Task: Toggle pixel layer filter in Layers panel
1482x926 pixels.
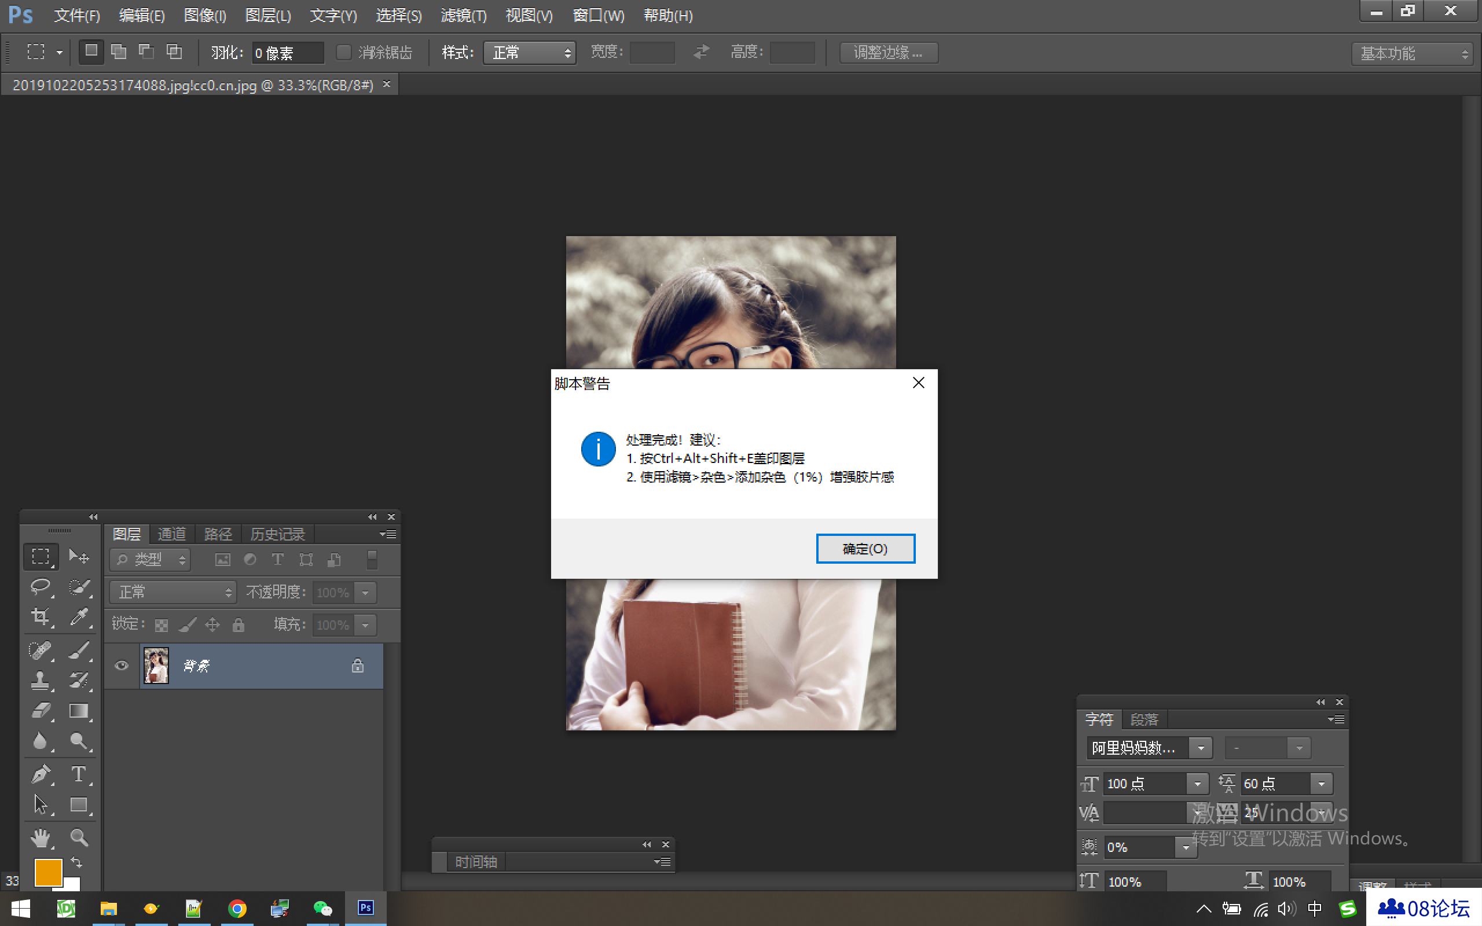Action: click(x=223, y=560)
